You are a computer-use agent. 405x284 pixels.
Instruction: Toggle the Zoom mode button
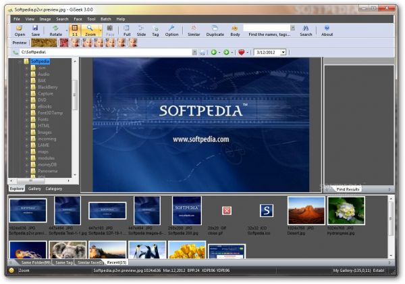(x=90, y=30)
